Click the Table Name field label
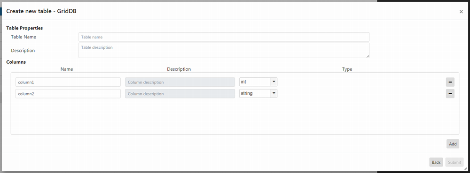This screenshot has height=173, width=470. click(x=23, y=37)
